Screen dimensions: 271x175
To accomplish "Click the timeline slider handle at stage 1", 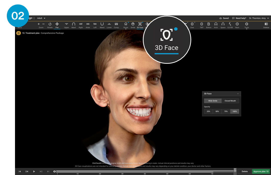I will [x=54, y=171].
